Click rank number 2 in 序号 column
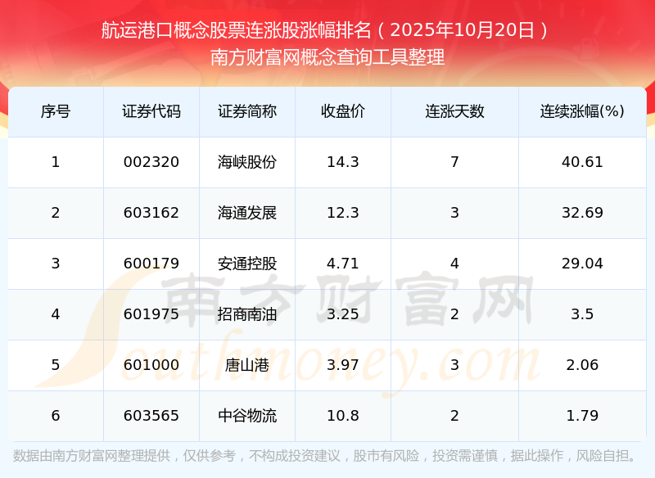 56,213
